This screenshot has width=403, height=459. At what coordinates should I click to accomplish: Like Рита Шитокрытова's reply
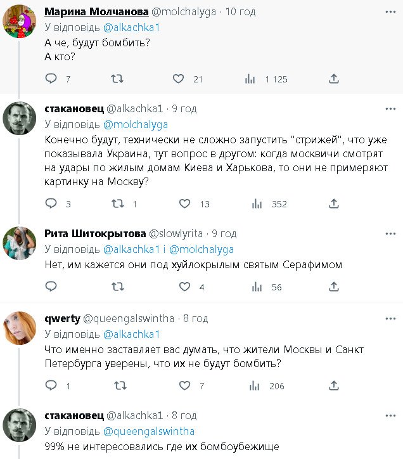point(185,287)
